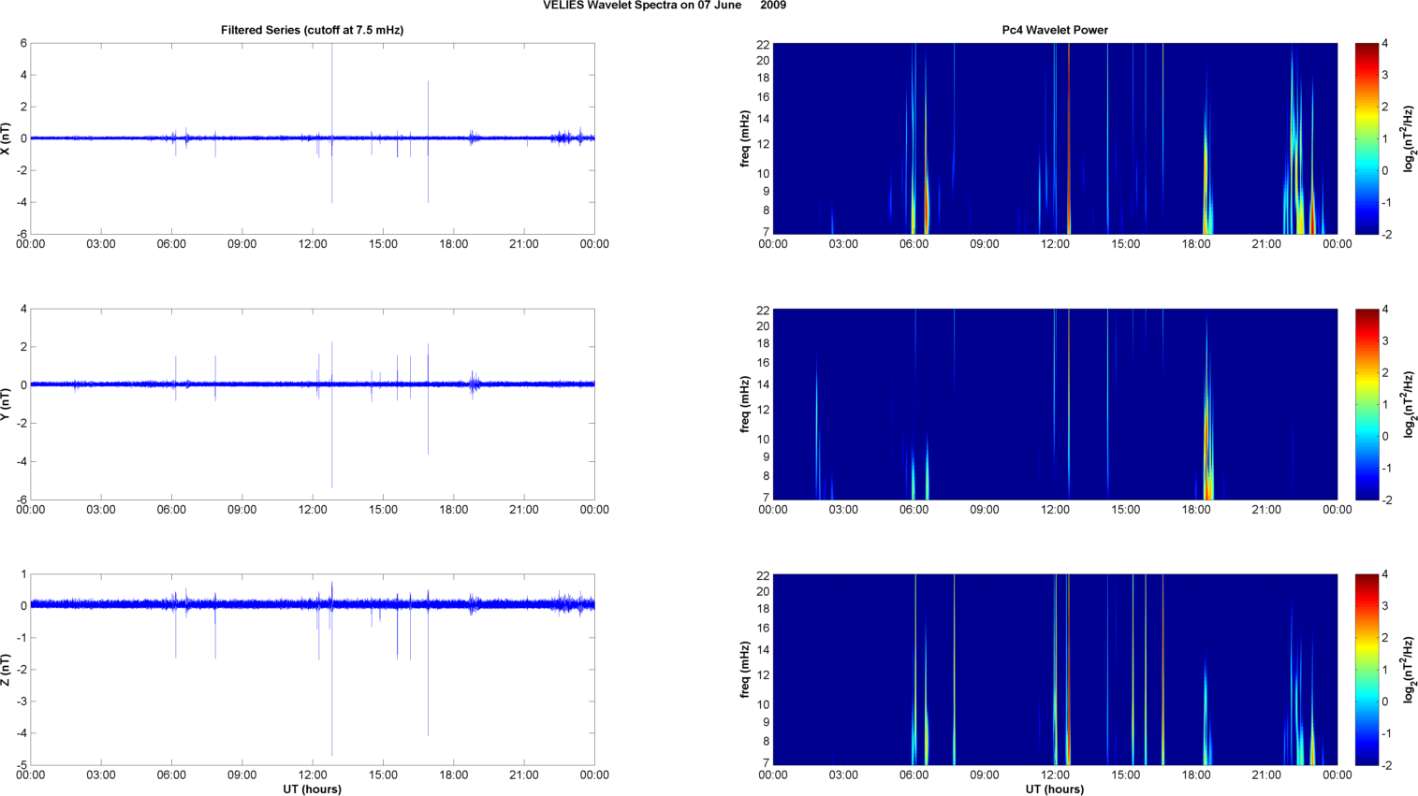Select the X (nT) axis label

tap(7, 138)
